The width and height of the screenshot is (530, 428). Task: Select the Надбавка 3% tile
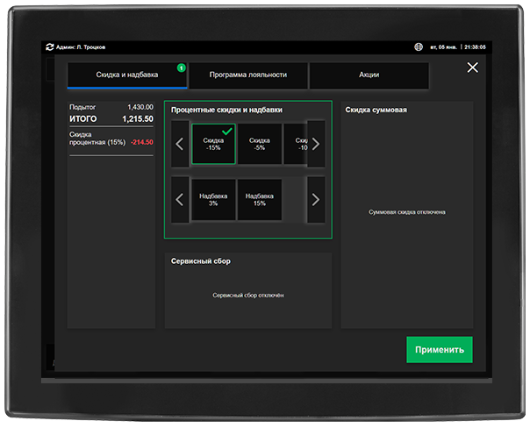[x=213, y=200]
